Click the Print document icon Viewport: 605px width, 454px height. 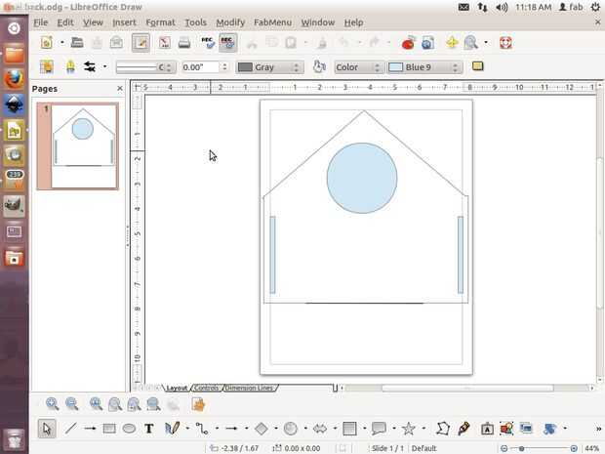pos(184,43)
